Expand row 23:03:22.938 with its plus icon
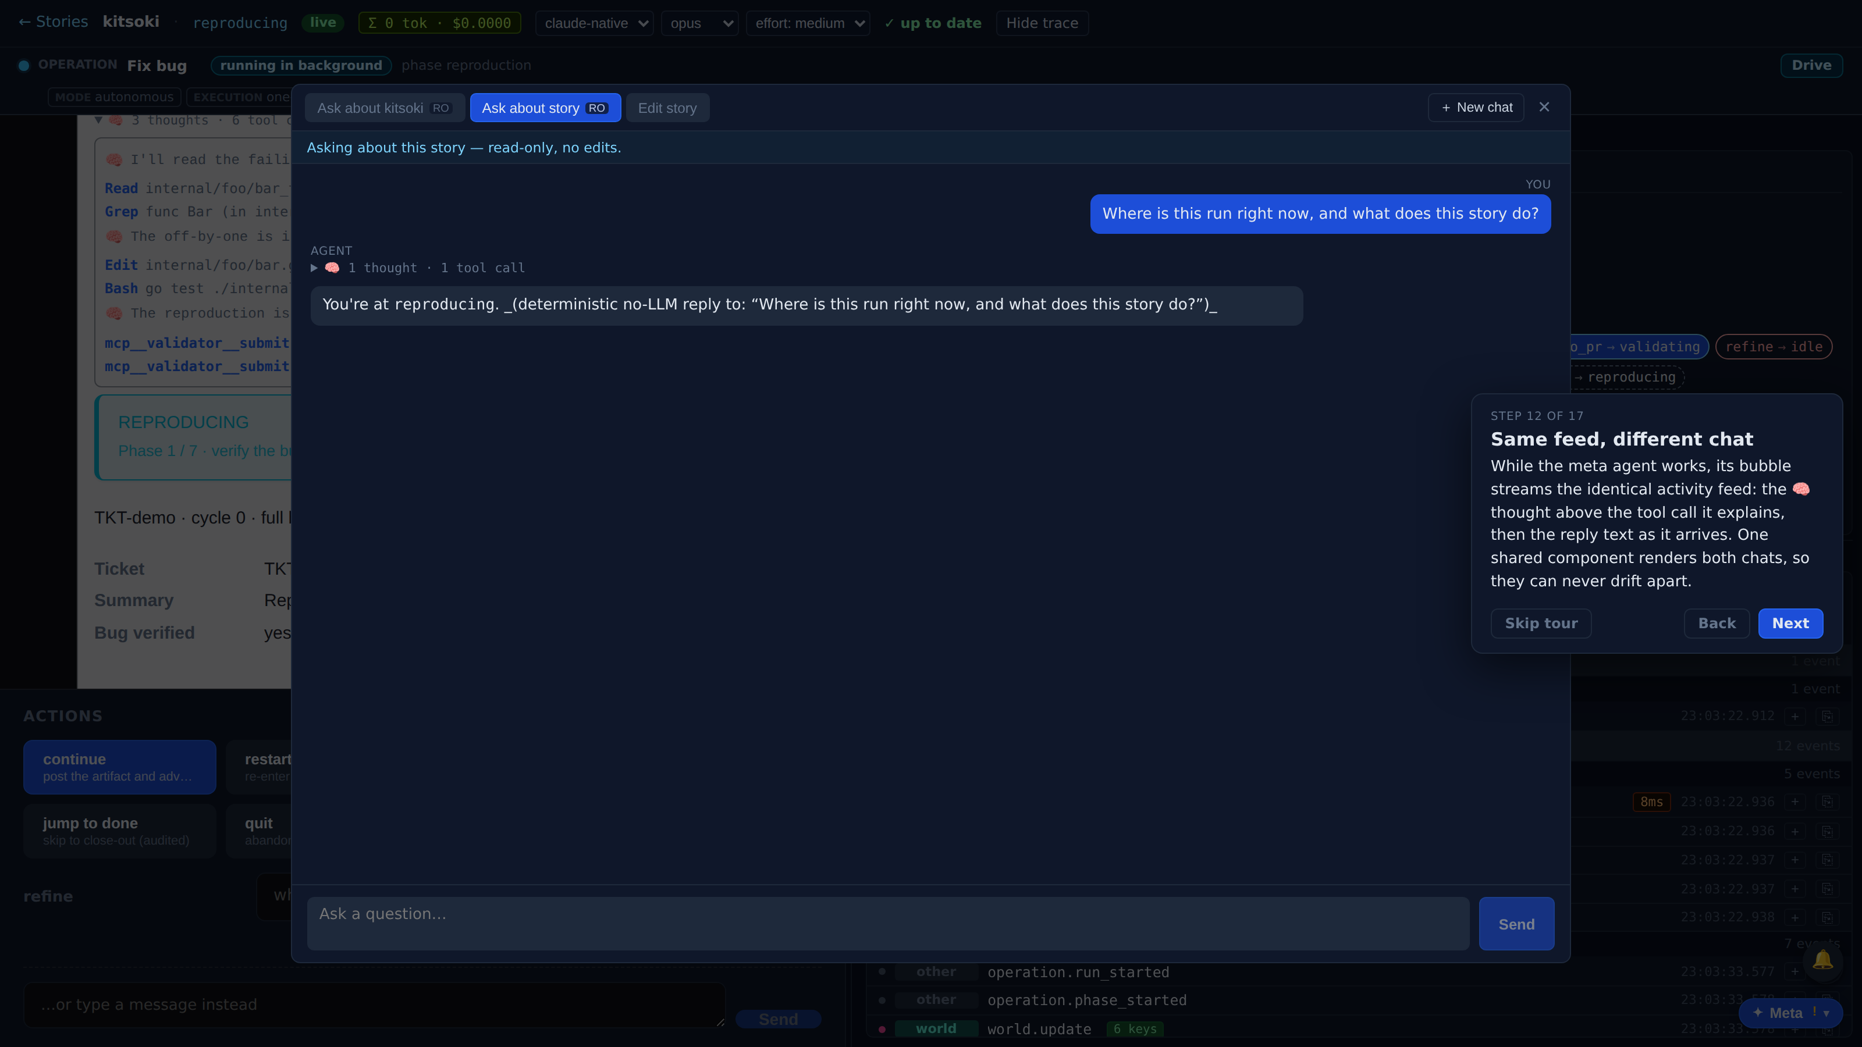This screenshot has height=1047, width=1862. (x=1795, y=918)
